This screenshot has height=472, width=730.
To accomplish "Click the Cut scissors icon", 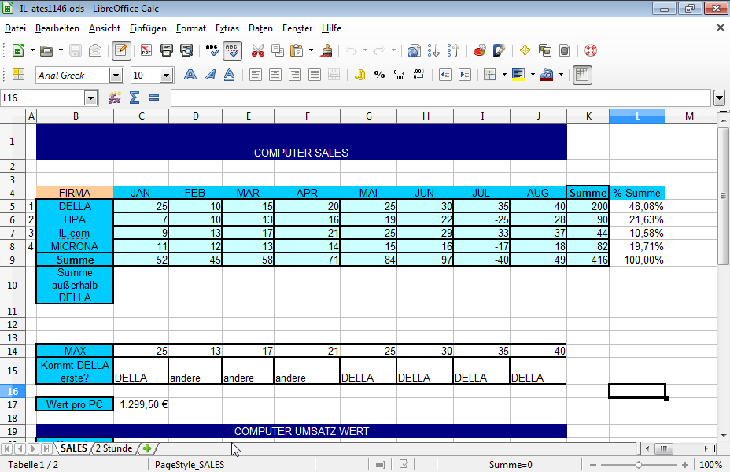I will [x=257, y=50].
